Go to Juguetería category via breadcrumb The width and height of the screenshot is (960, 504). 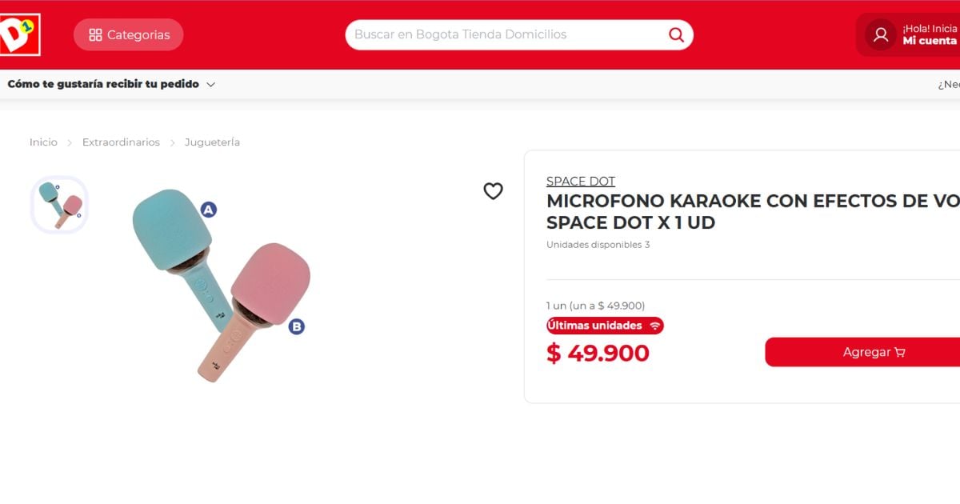pos(211,142)
